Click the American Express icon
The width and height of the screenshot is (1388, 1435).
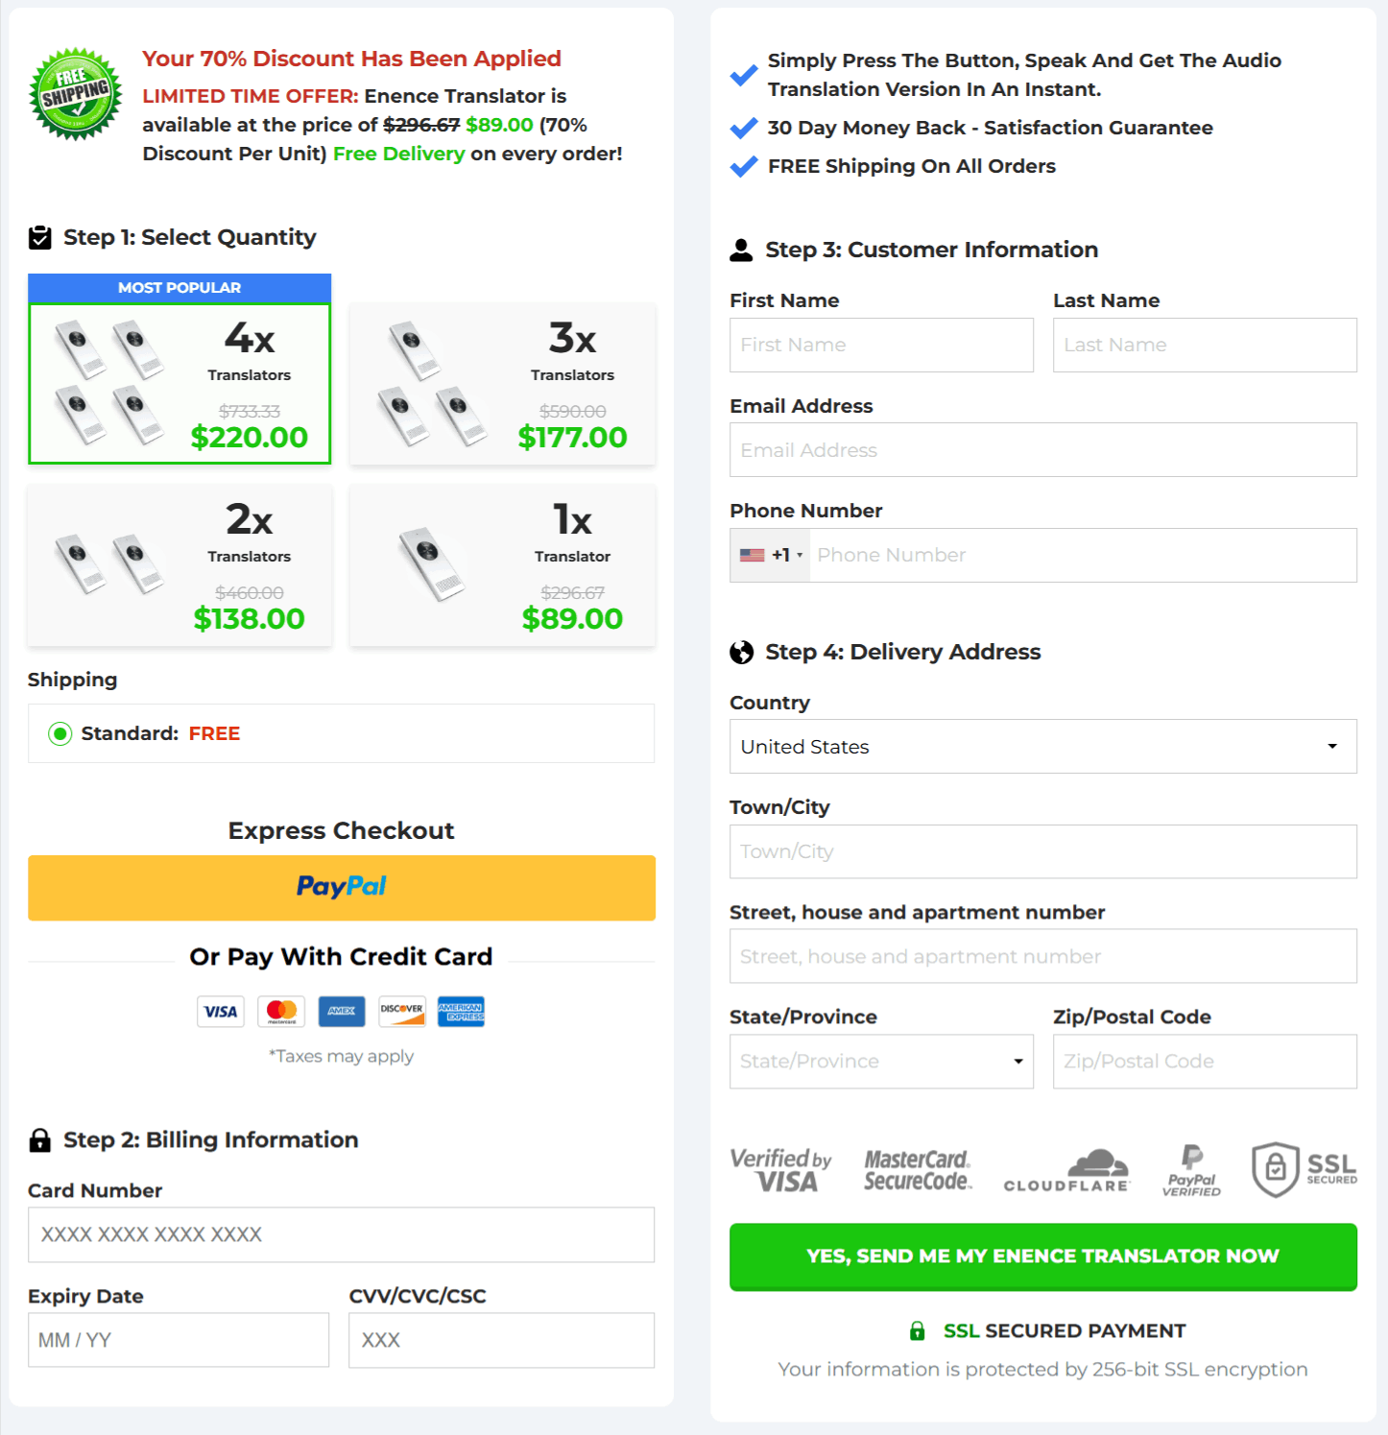(461, 1011)
